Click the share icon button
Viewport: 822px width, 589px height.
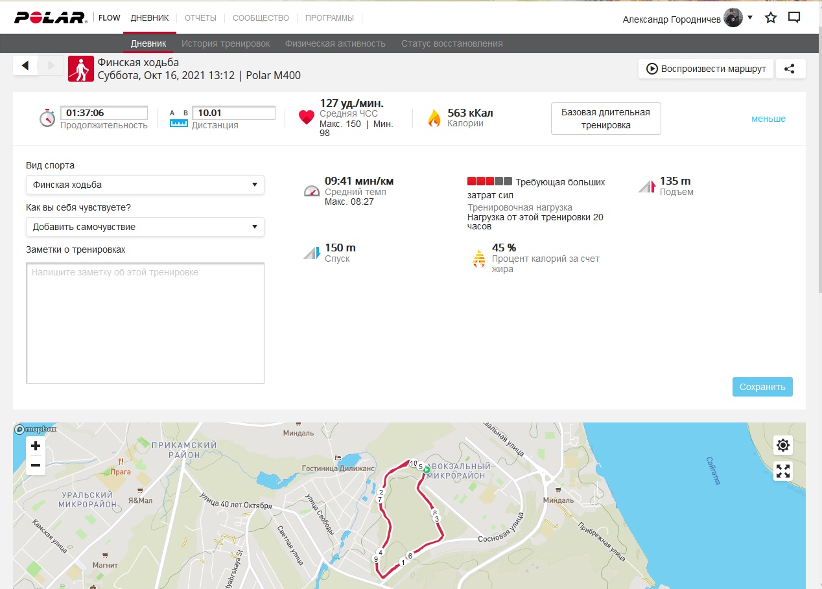pyautogui.click(x=789, y=69)
